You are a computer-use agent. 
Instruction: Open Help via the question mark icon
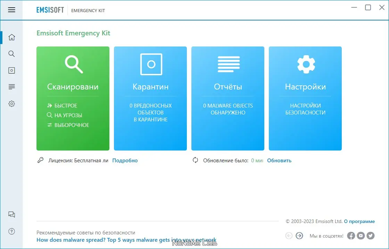click(11, 231)
